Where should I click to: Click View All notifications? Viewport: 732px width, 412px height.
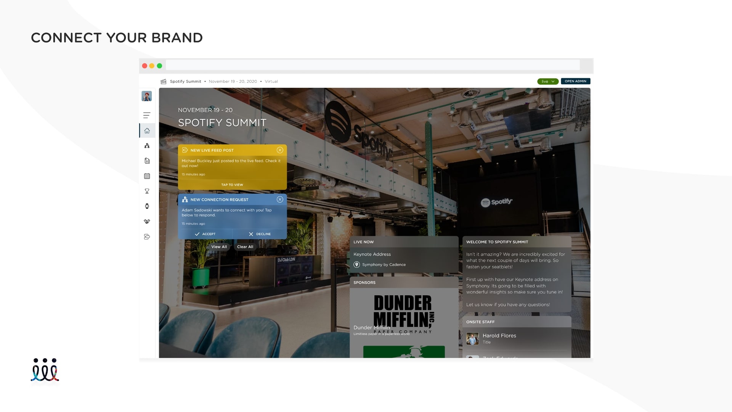(x=219, y=247)
